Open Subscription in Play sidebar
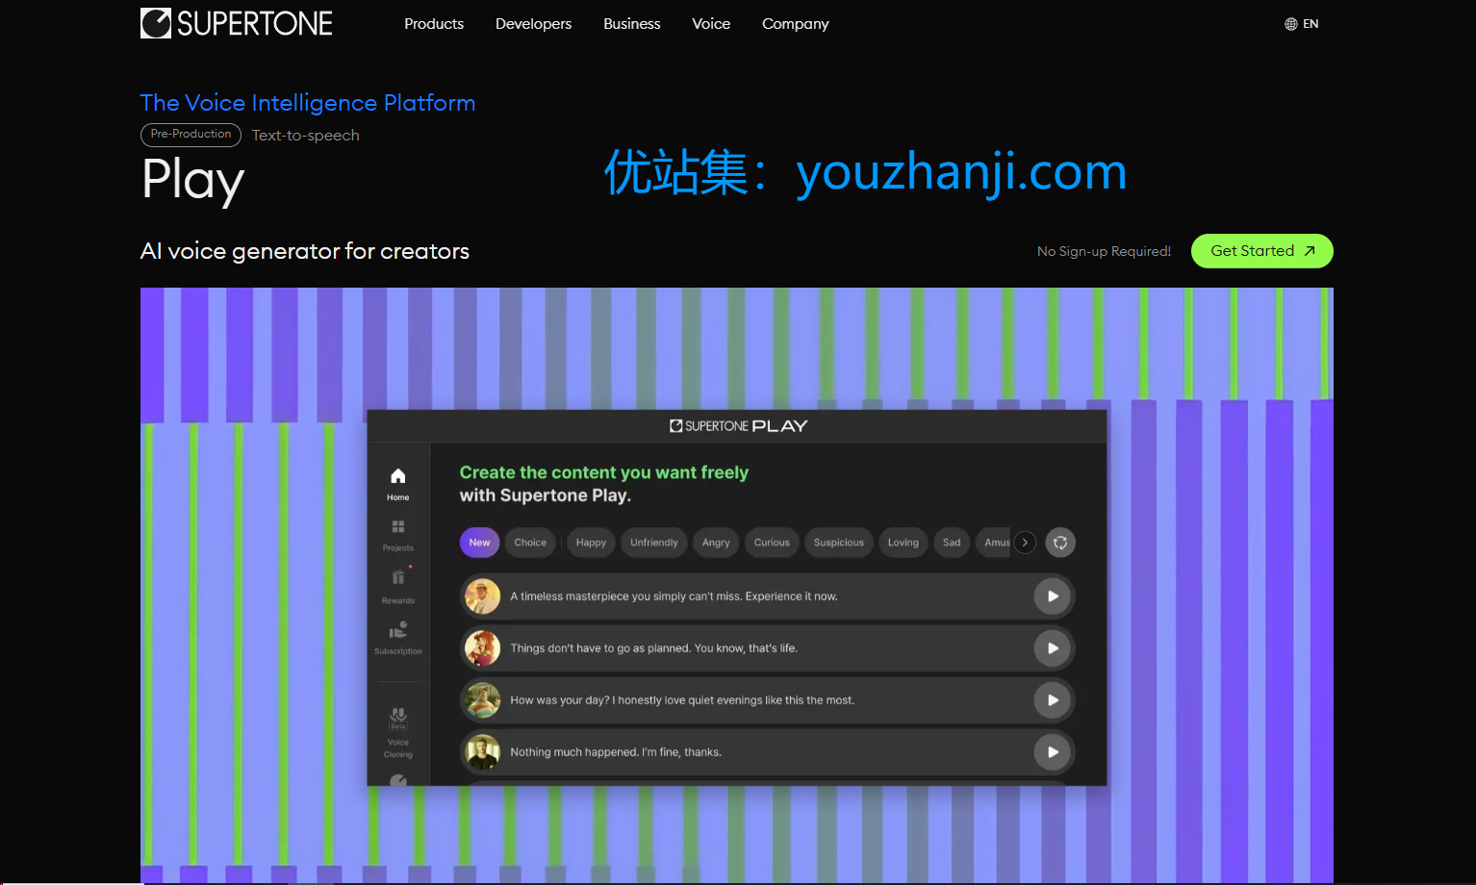 click(398, 638)
